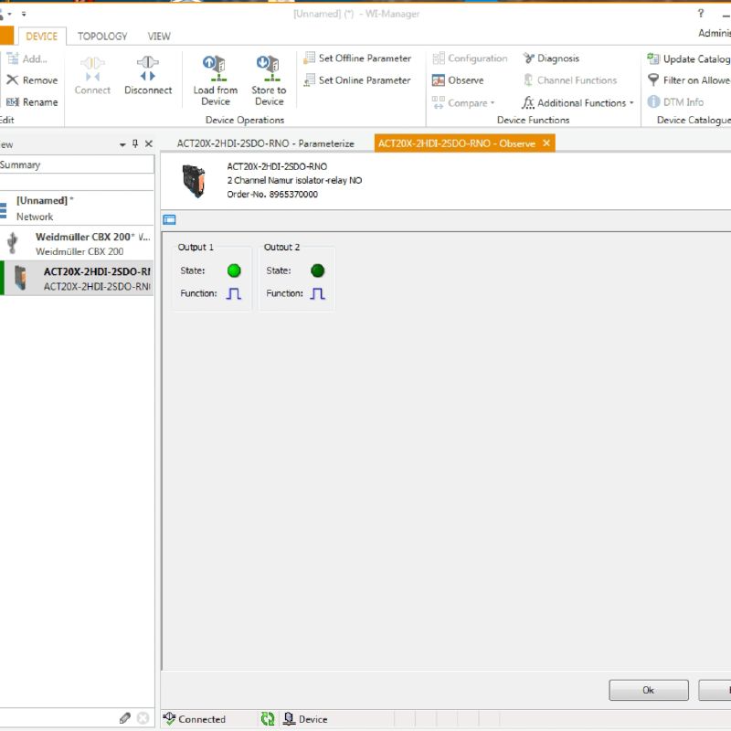Click the Output 2 state indicator

coord(317,270)
